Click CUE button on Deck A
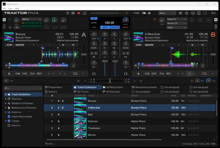 [18, 73]
